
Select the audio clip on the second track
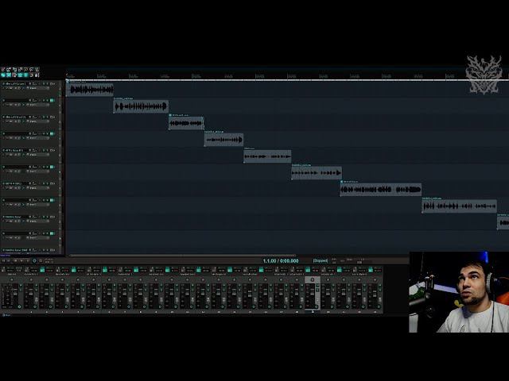[x=141, y=106]
